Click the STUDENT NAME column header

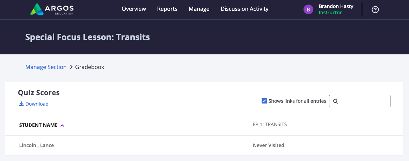pyautogui.click(x=38, y=125)
